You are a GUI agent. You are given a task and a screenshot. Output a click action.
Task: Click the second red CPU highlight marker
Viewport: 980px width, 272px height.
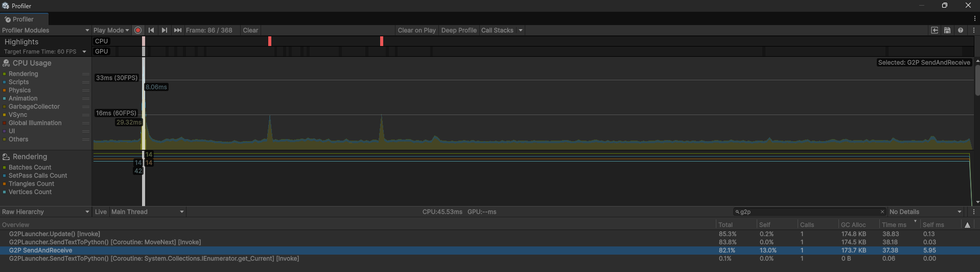point(270,41)
